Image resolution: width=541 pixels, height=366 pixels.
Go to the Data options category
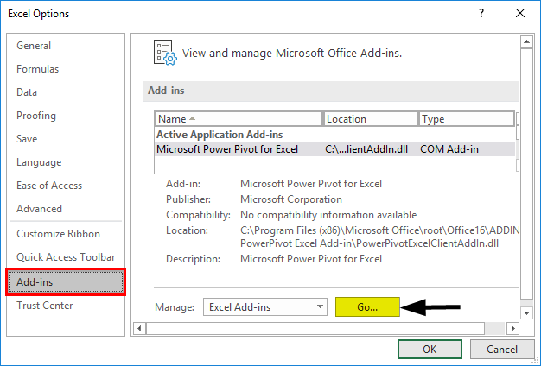(x=66, y=92)
